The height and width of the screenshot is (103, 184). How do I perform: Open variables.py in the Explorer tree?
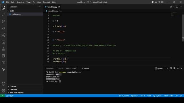pos(25,14)
